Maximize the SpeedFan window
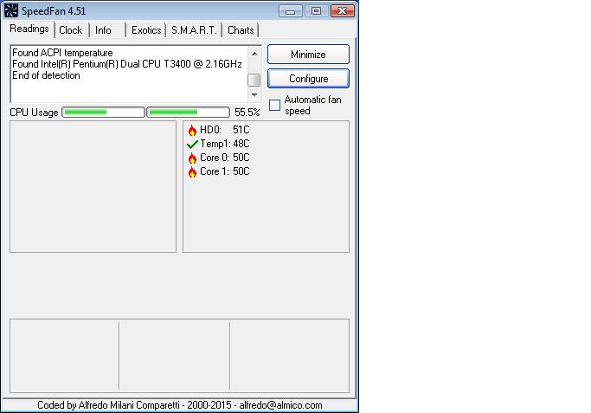This screenshot has height=413, width=591. [316, 11]
